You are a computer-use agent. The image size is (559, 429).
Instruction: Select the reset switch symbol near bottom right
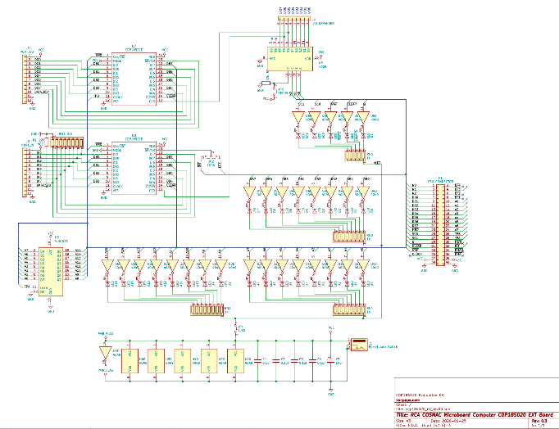[358, 344]
